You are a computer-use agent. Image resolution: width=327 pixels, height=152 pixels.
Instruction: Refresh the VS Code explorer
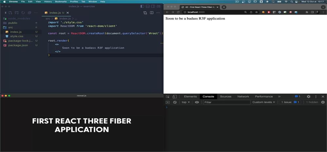23,13
